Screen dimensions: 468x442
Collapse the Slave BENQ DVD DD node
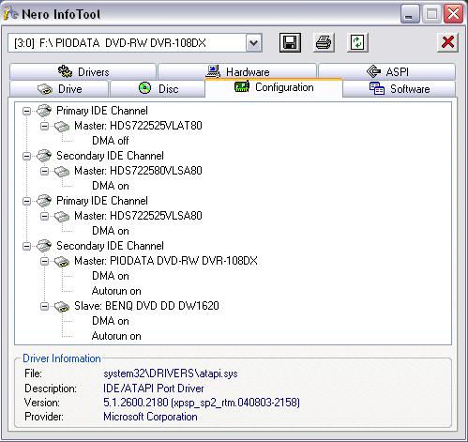click(x=45, y=306)
